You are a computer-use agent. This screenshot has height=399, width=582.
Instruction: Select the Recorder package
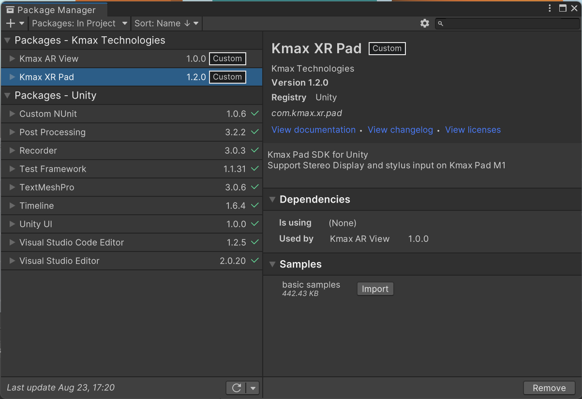click(132, 150)
